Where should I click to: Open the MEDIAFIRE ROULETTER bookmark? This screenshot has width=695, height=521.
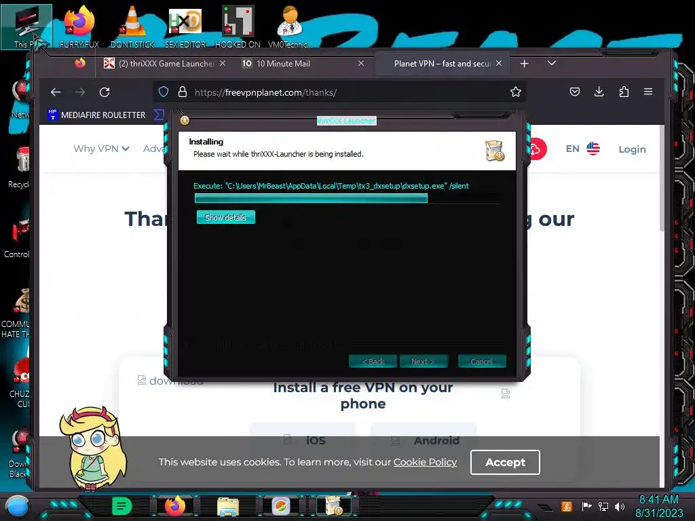click(x=96, y=115)
